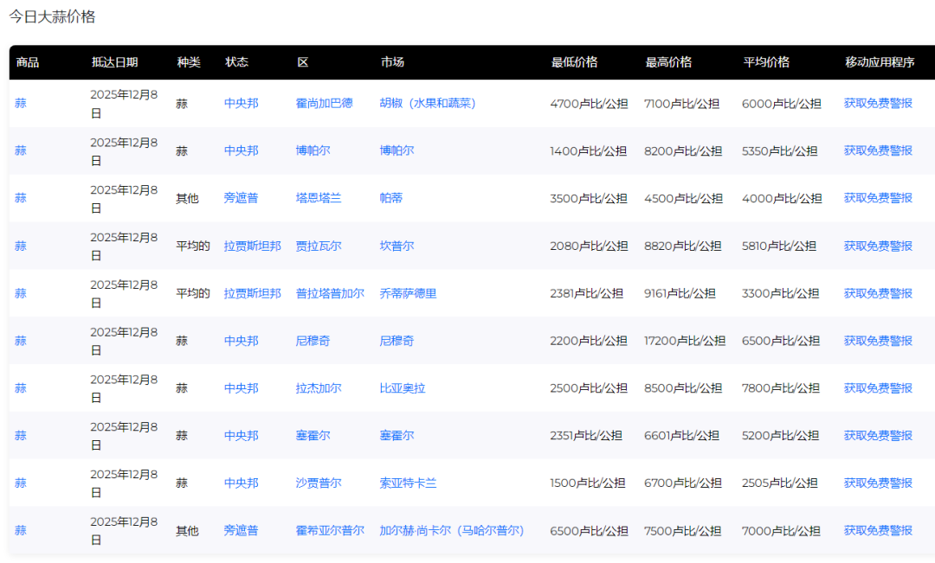The height and width of the screenshot is (563, 935).
Task: Select the 乔蒂萨德里 market link
Action: (408, 294)
